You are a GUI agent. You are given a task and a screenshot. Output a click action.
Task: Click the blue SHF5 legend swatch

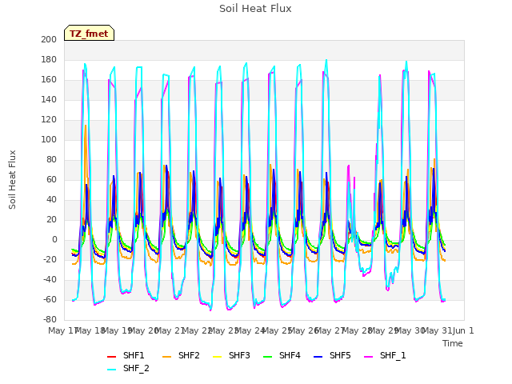tap(318, 357)
